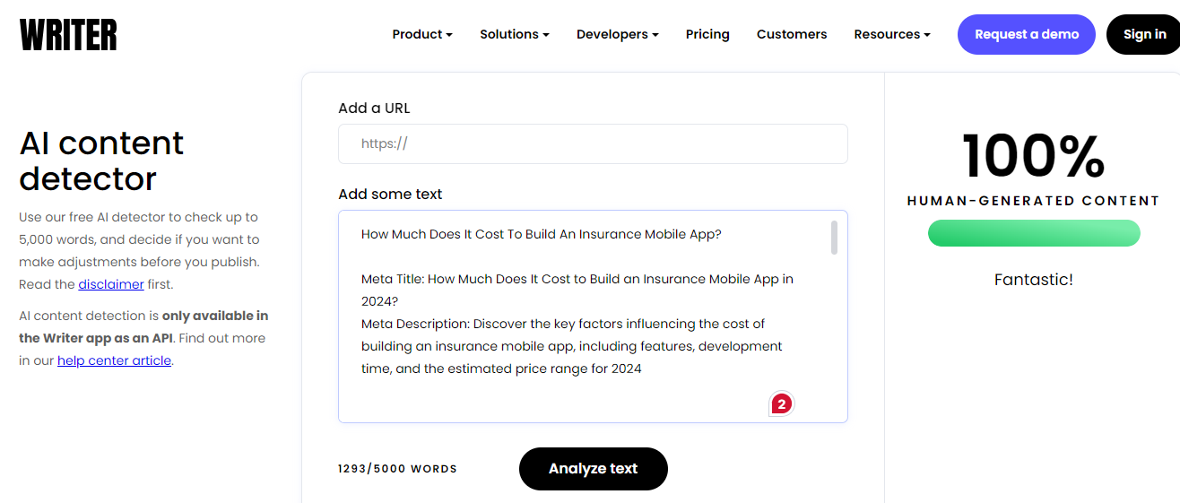Open the help center article link
The height and width of the screenshot is (503, 1180).
point(114,360)
